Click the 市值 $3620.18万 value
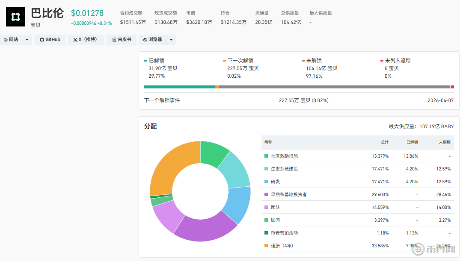This screenshot has height=261, width=460. (x=199, y=22)
